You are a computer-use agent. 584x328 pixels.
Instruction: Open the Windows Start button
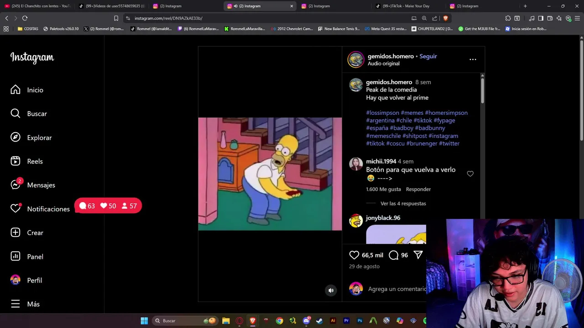coord(144,321)
